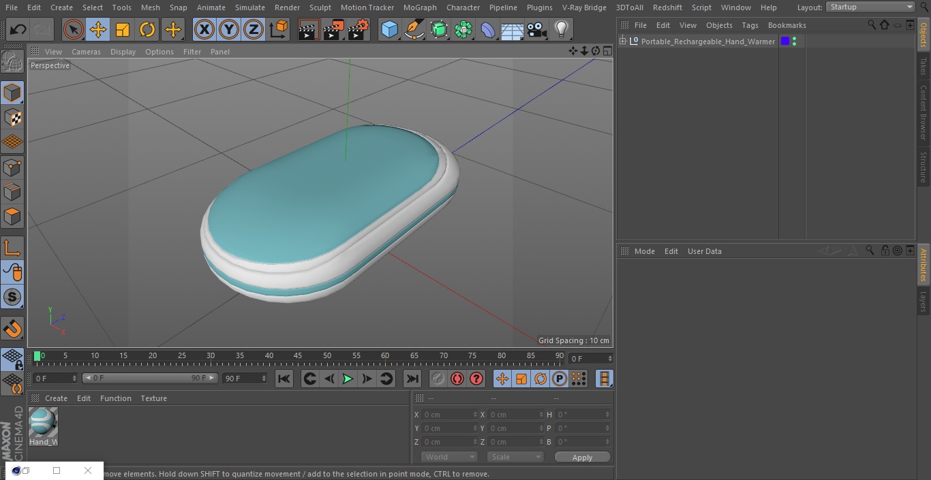Toggle the Attributes lock icon

click(885, 251)
